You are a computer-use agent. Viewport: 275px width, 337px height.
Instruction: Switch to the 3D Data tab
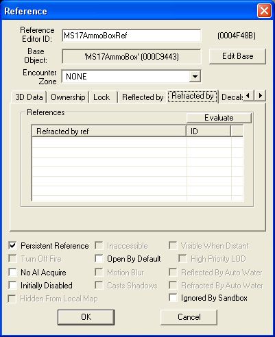pos(29,97)
